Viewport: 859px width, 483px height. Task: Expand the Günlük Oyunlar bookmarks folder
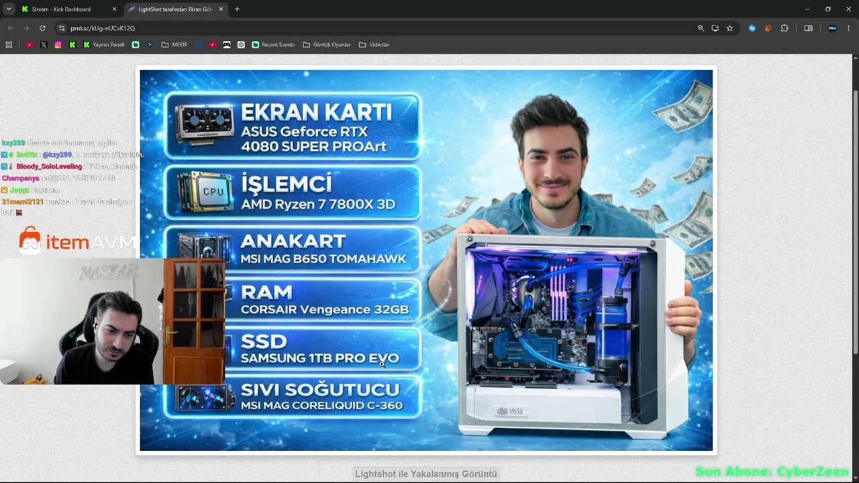pyautogui.click(x=327, y=45)
